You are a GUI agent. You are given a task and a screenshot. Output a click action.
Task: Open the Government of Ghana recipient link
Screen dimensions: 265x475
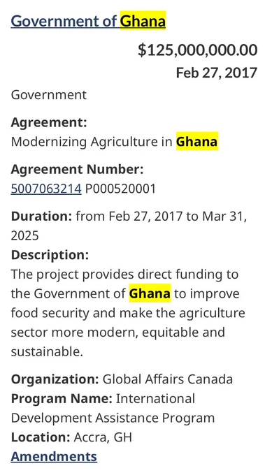coord(88,21)
